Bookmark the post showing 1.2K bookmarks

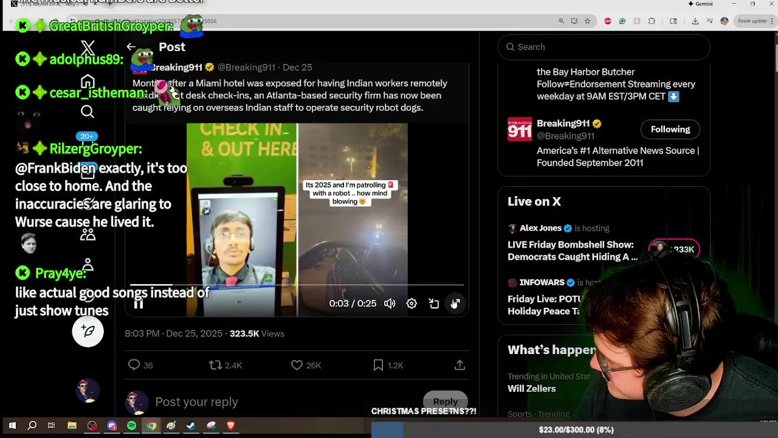[388, 365]
